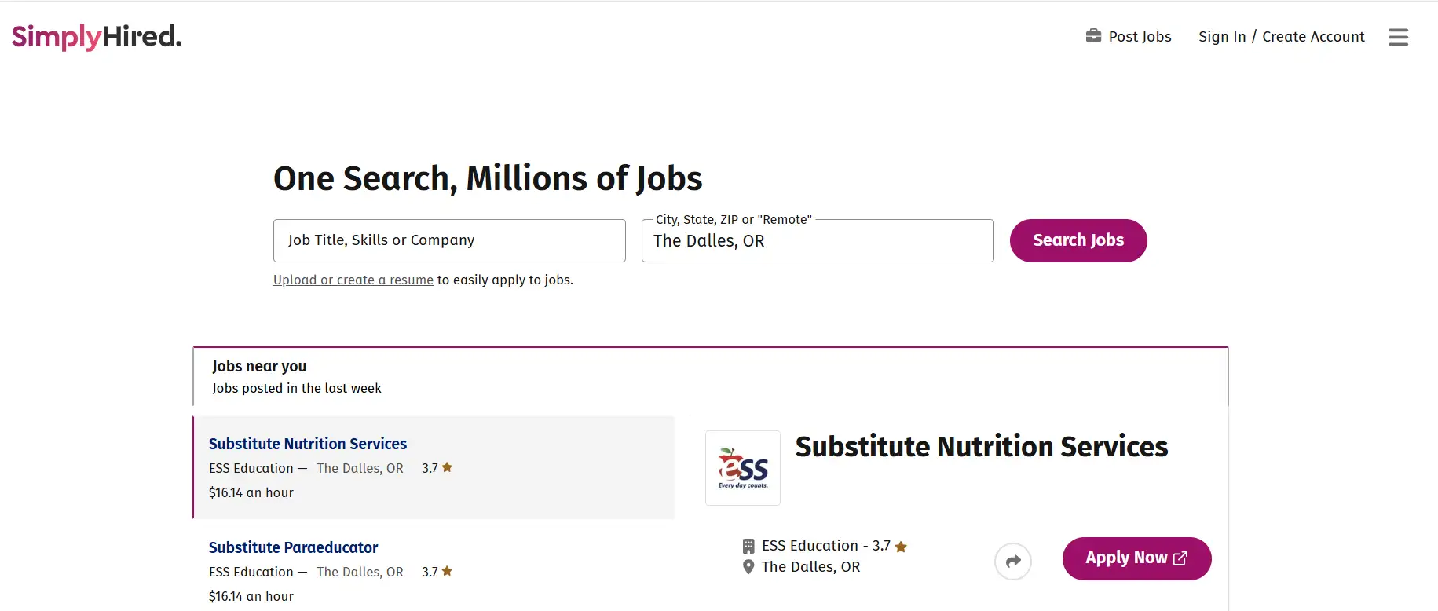The width and height of the screenshot is (1438, 611).
Task: Click the Apply Now button
Action: 1137,558
